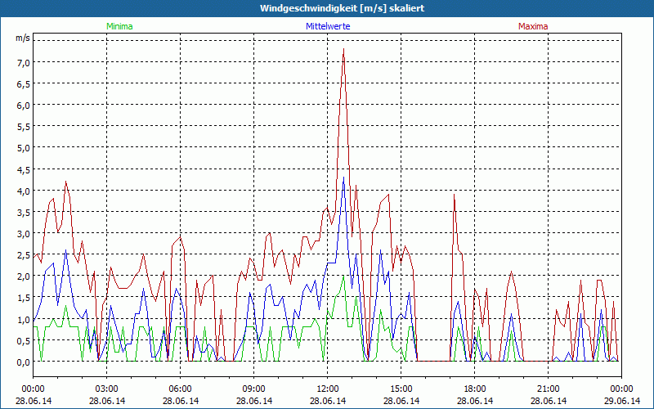Click the 2,0 y-axis label
The height and width of the screenshot is (409, 654).
(x=24, y=276)
